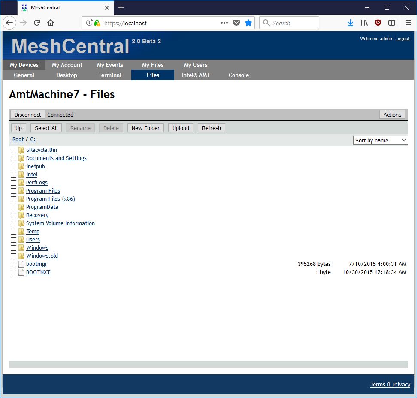
Task: Open the Firefox downloads arrow icon
Action: (x=351, y=23)
